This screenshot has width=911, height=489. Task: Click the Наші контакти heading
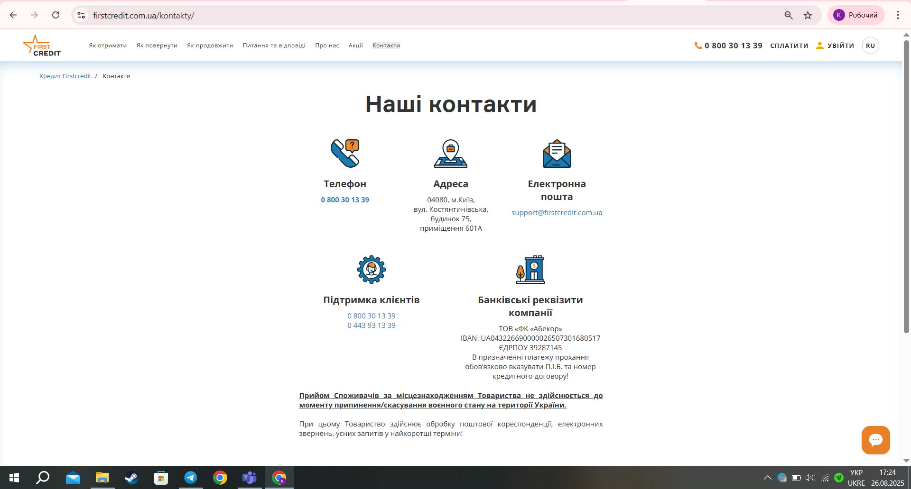(x=451, y=104)
